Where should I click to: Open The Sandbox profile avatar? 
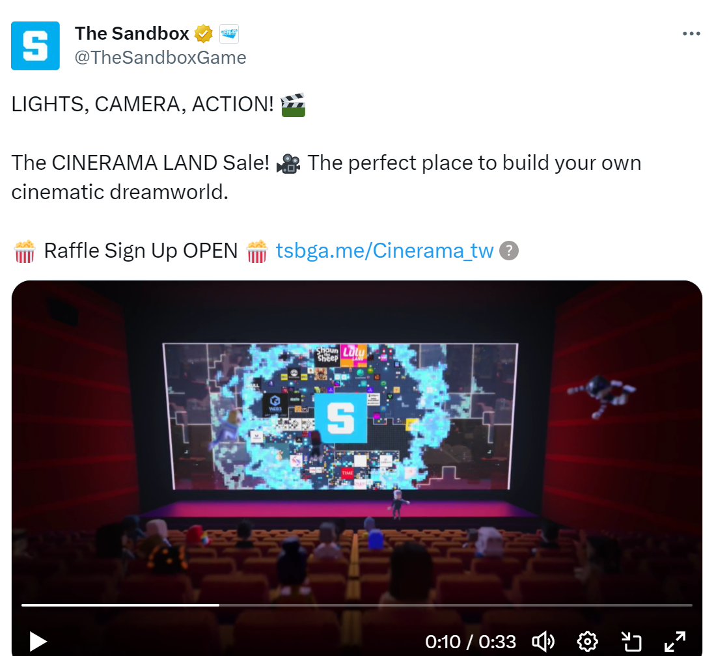point(35,46)
